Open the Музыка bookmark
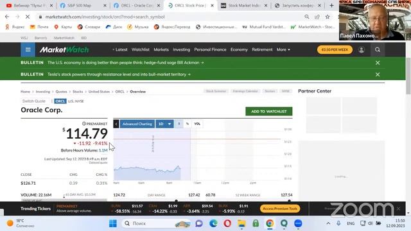Screen dimensions: 411x231 138,27
